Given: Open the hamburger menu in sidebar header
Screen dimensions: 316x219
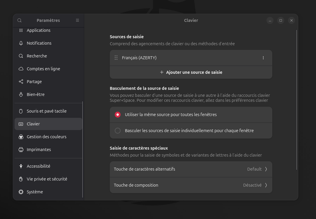Looking at the screenshot, I should point(77,20).
